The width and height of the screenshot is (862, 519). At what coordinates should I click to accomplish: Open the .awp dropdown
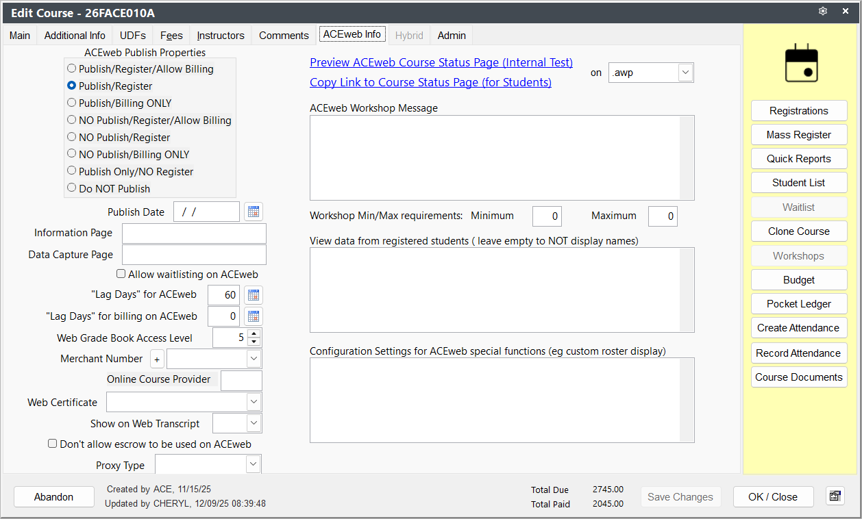point(686,72)
